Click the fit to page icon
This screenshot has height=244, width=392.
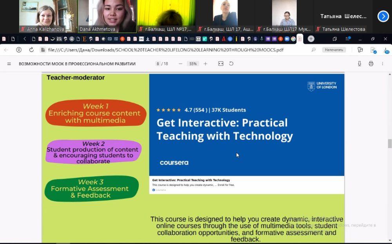click(221, 64)
